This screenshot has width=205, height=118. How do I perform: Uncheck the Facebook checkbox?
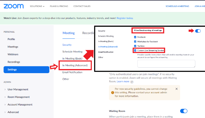135,37
